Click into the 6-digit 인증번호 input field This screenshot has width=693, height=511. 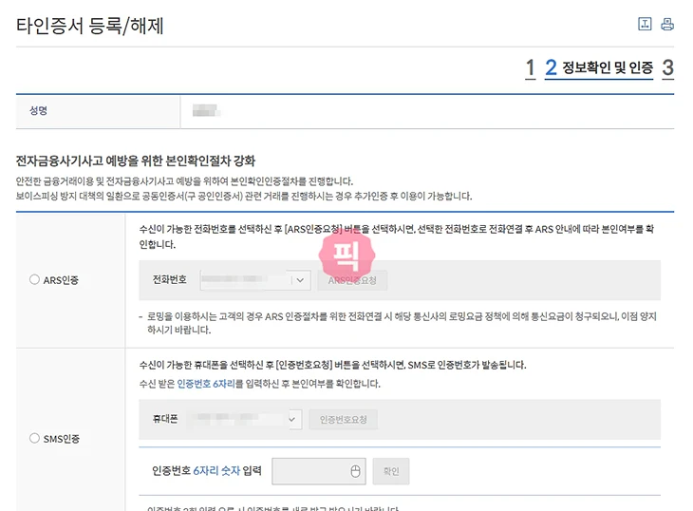309,471
